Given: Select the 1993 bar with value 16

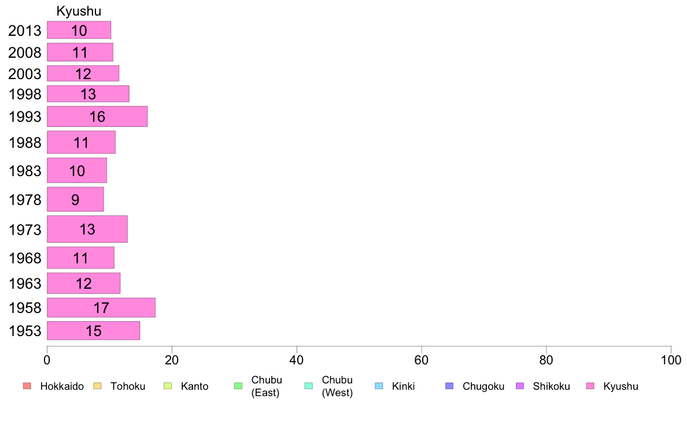Looking at the screenshot, I should (x=97, y=117).
